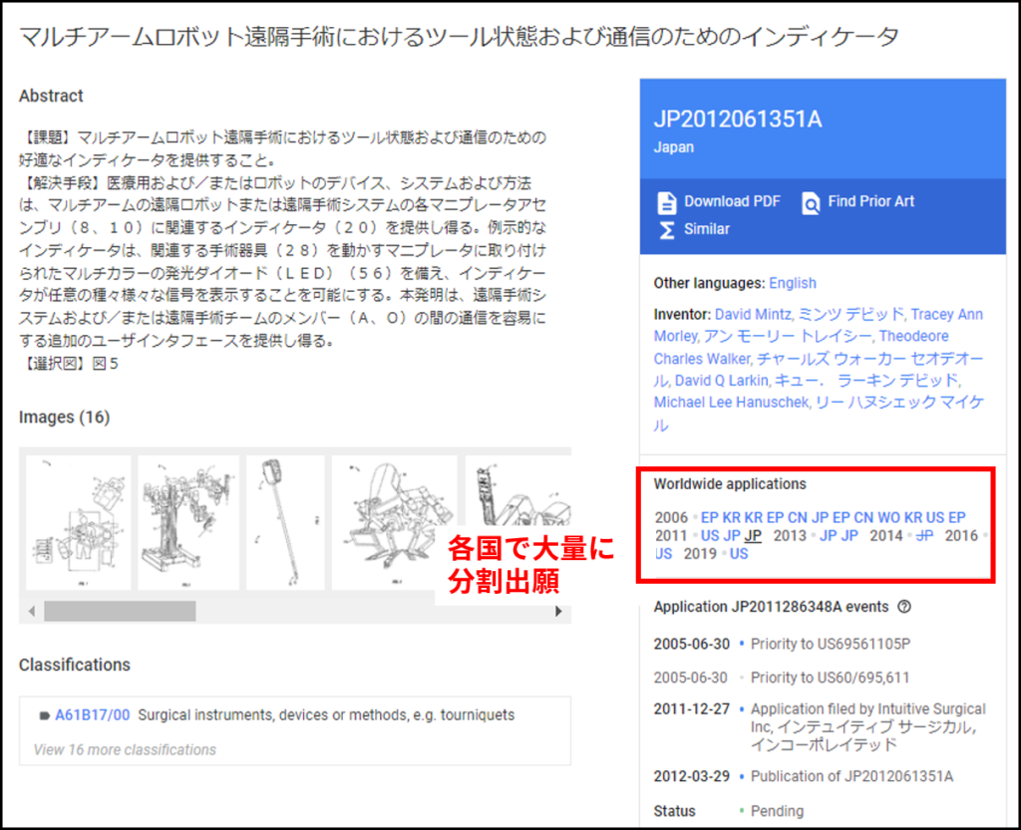
Task: Open the WO application from 2006
Action: (x=888, y=518)
